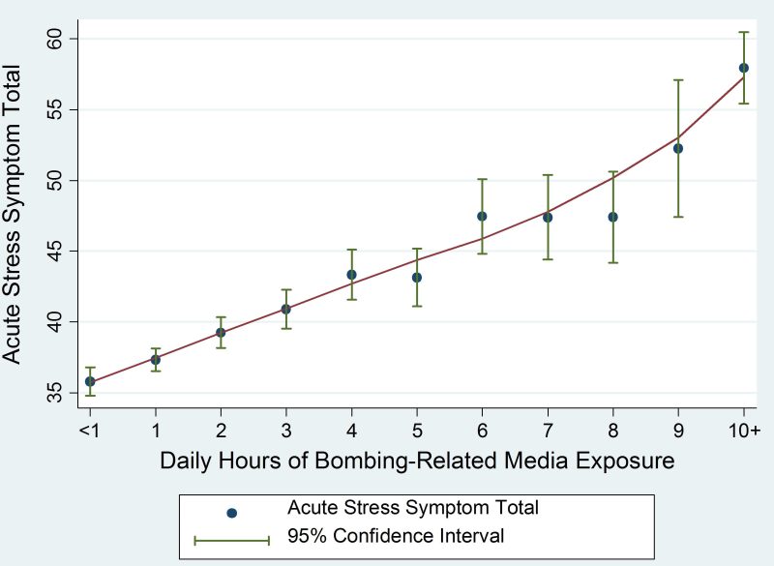Click the blue dot marker in the legend
Image resolution: width=774 pixels, height=566 pixels.
click(x=231, y=513)
